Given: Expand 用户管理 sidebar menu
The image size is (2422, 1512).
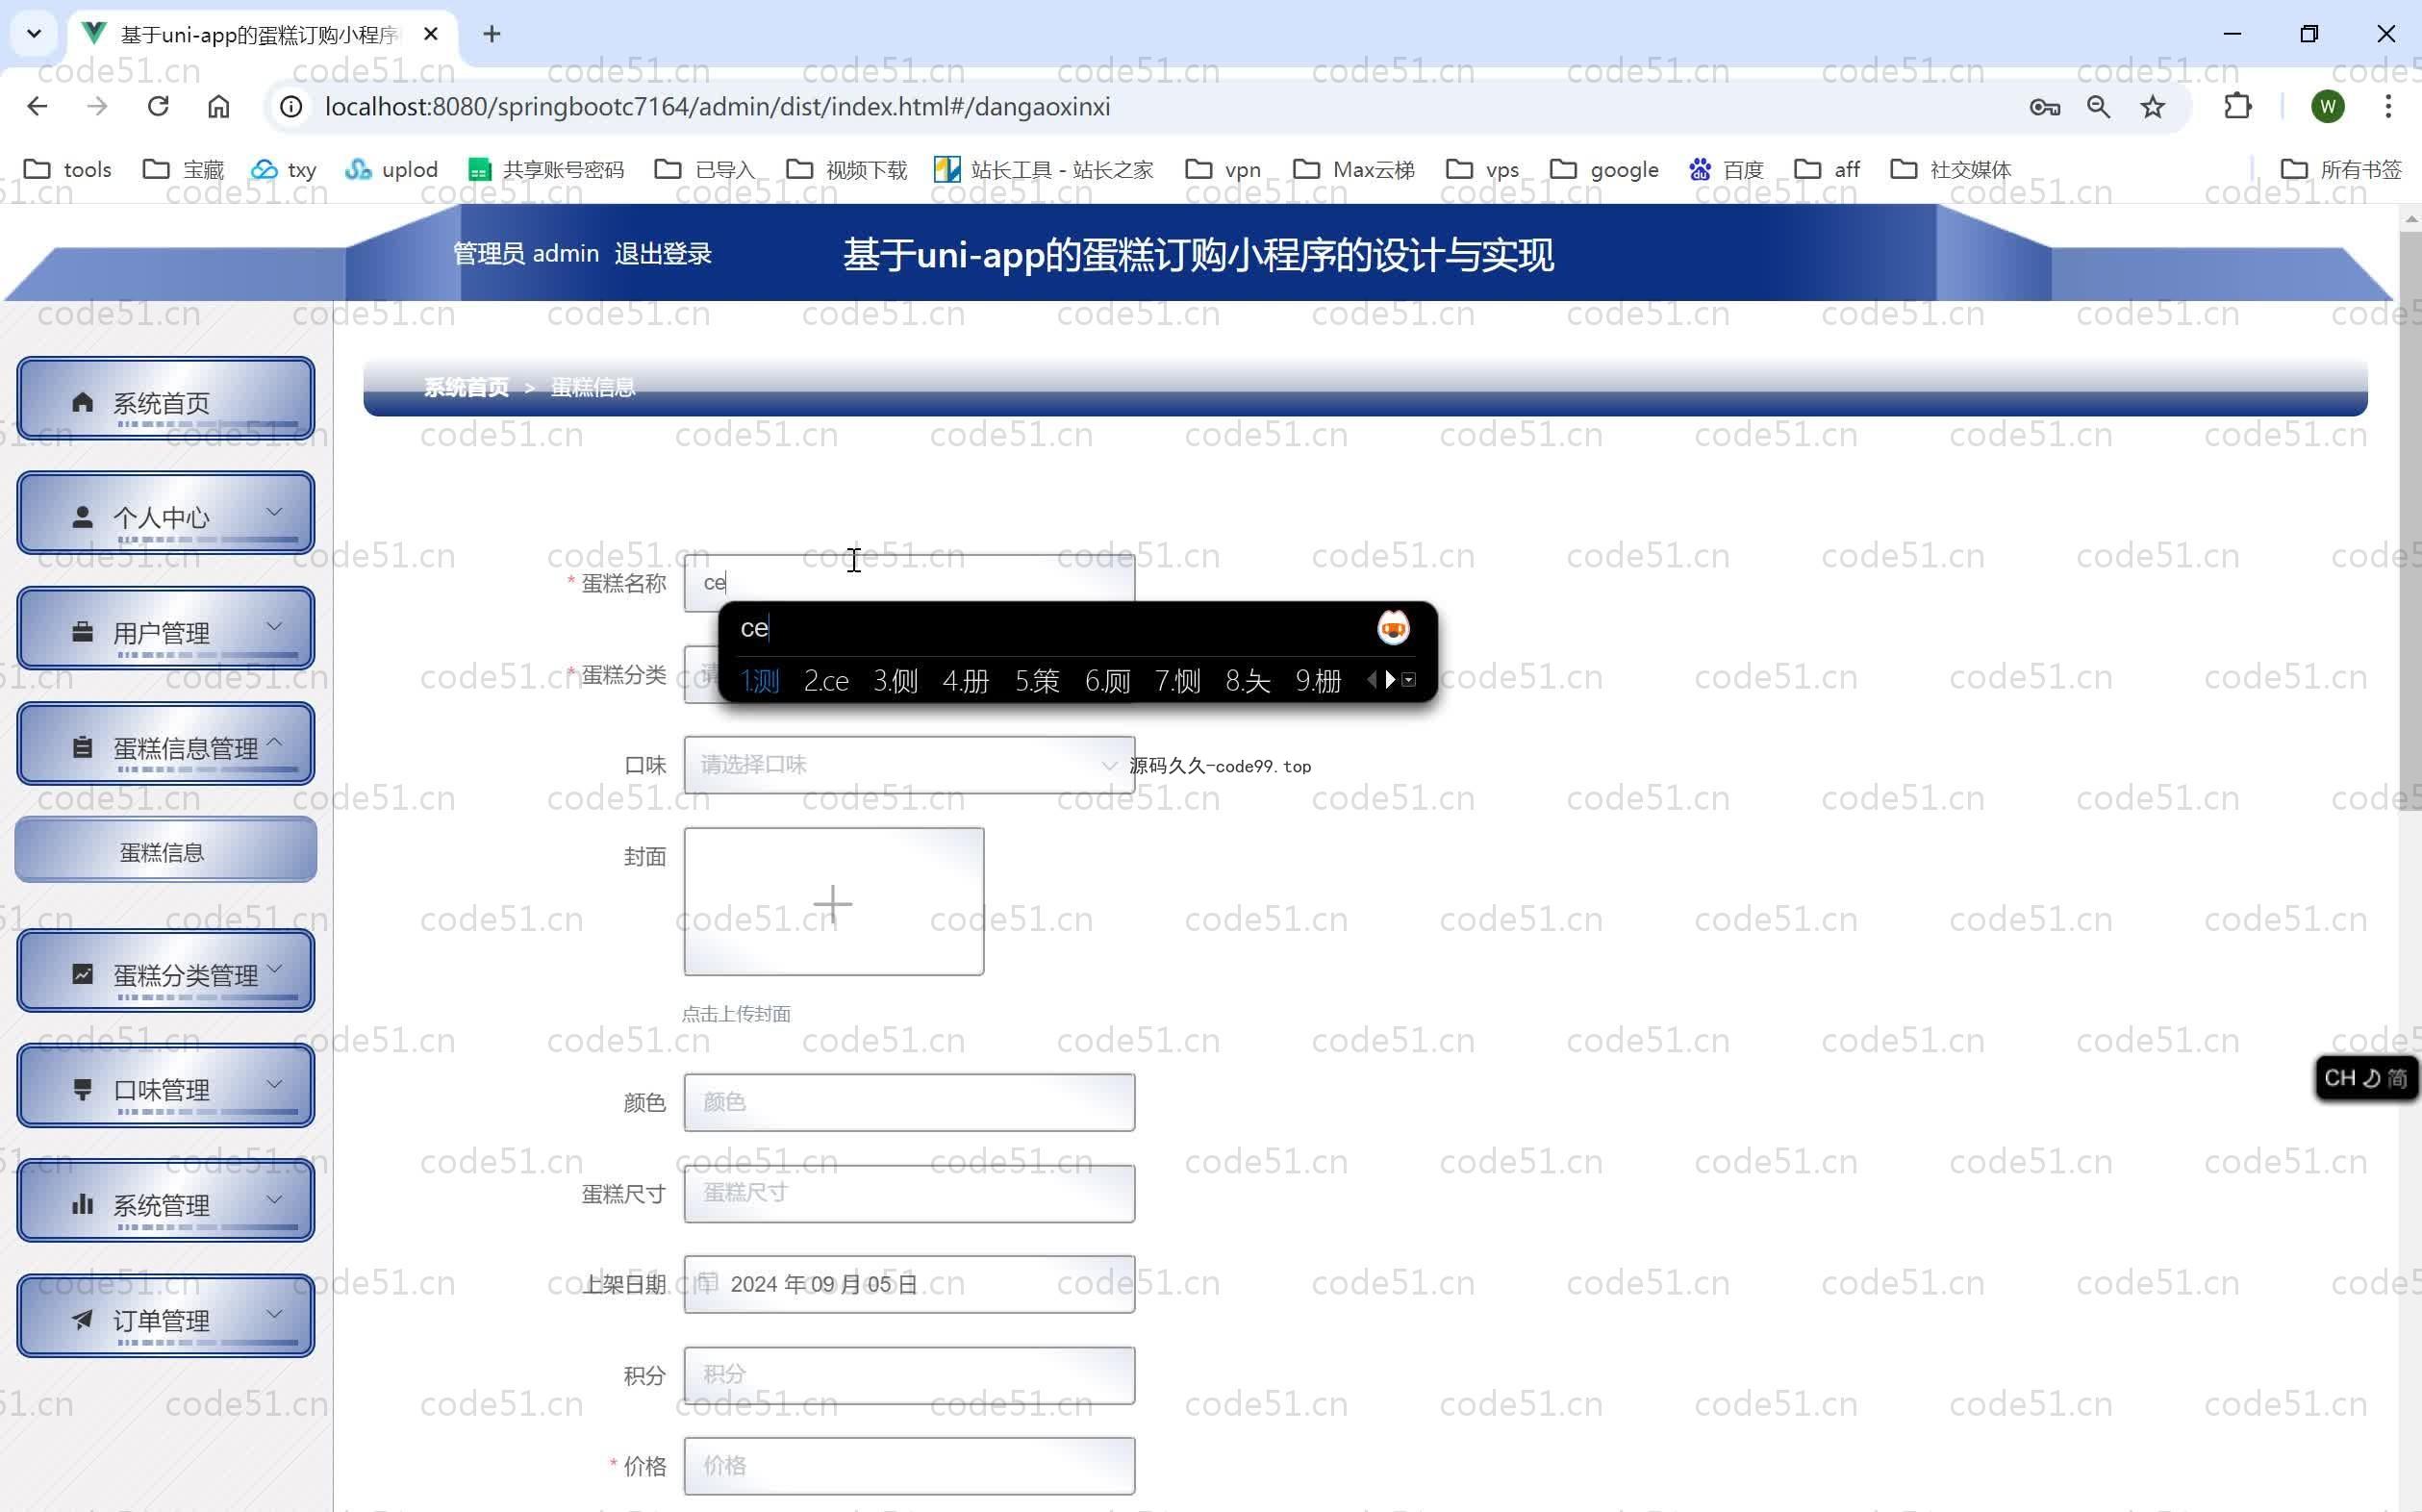Looking at the screenshot, I should click(166, 629).
